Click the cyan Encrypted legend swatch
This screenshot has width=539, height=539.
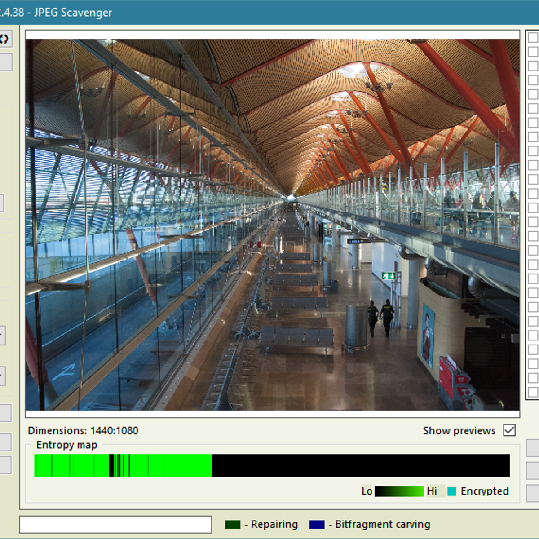pyautogui.click(x=452, y=491)
